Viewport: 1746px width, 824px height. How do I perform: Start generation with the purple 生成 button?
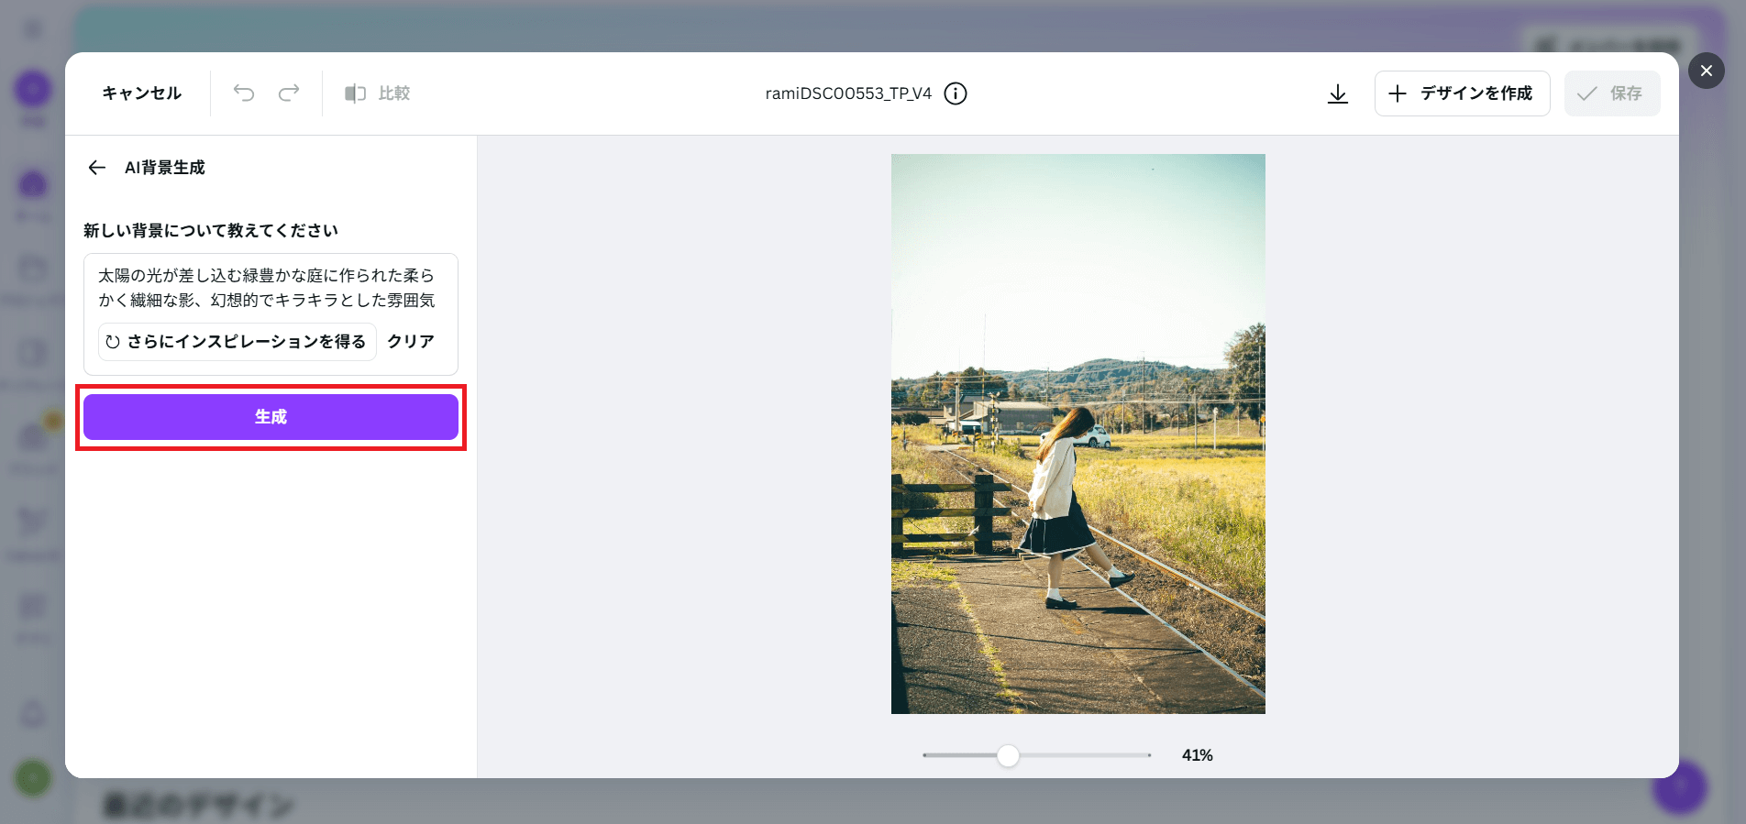tap(271, 417)
